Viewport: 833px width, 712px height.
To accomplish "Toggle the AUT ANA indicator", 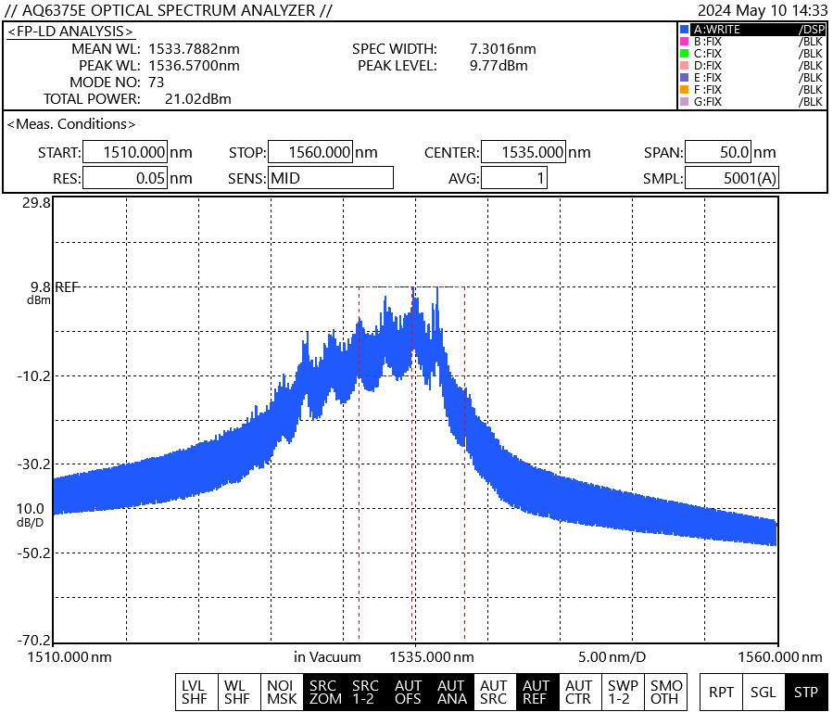I will coord(451,693).
